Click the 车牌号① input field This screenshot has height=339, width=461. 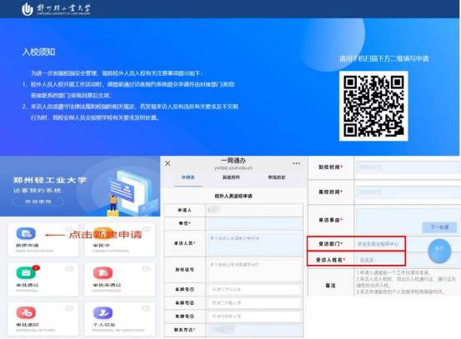click(x=254, y=289)
